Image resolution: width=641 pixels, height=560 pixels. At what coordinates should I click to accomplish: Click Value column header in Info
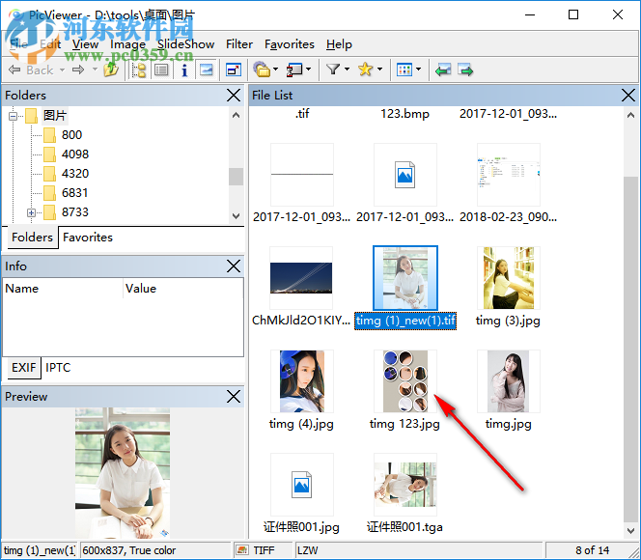point(182,289)
